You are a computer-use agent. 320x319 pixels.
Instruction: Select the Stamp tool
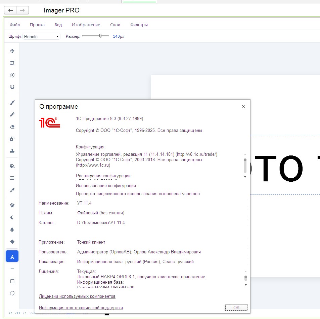pos(12,151)
